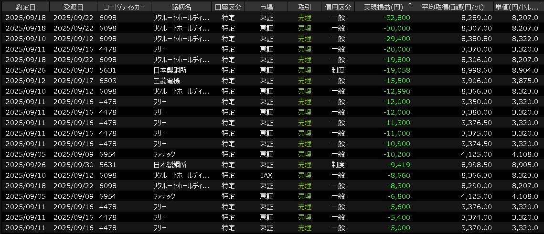Sort by the 受渡日 column header

point(73,7)
